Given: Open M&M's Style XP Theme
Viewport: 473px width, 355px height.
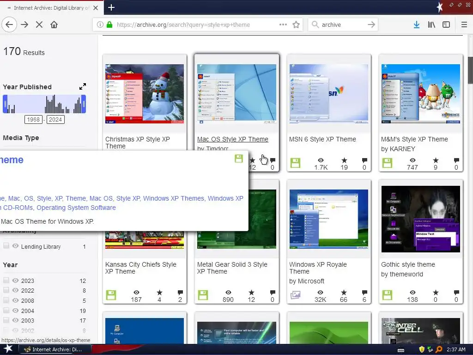Looking at the screenshot, I should [x=414, y=139].
